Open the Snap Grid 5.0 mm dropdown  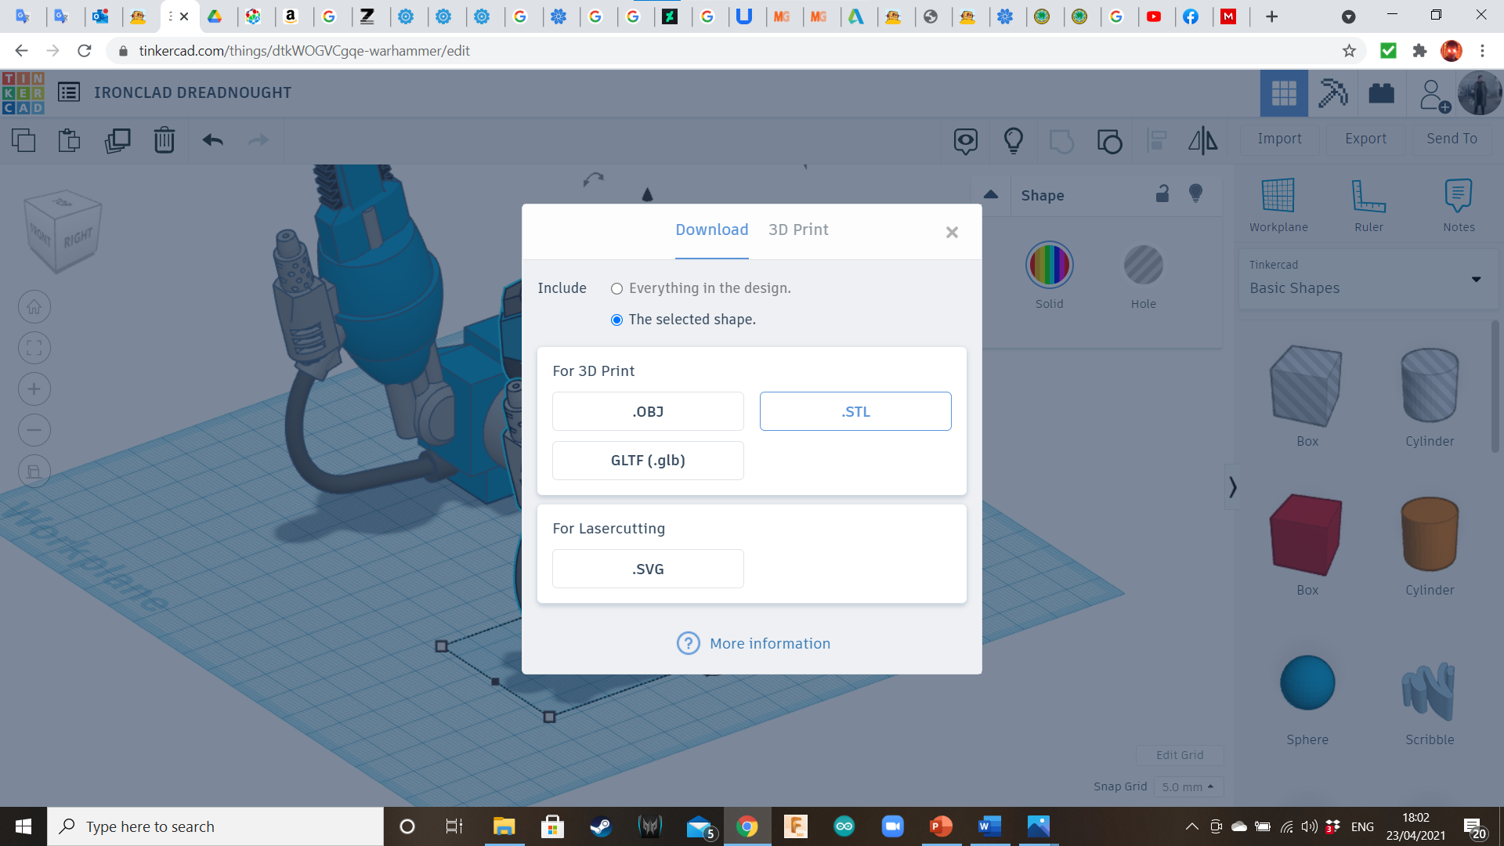(x=1188, y=786)
